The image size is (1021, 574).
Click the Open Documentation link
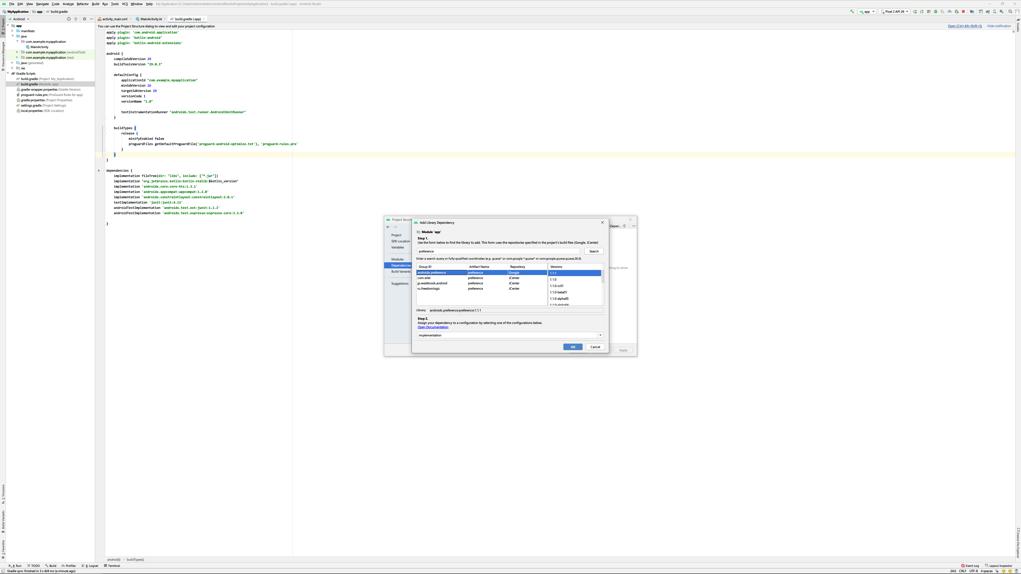coord(433,327)
